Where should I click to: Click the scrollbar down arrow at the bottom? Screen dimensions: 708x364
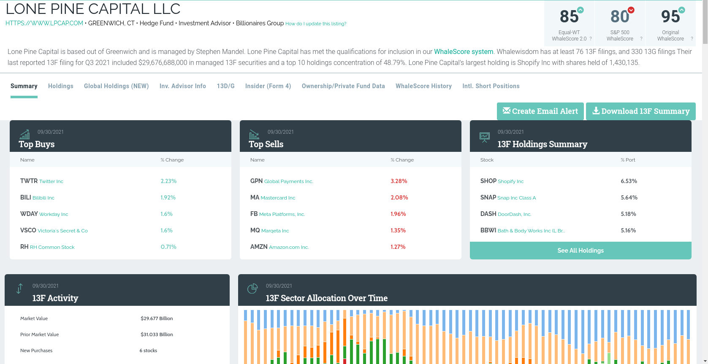(705, 361)
